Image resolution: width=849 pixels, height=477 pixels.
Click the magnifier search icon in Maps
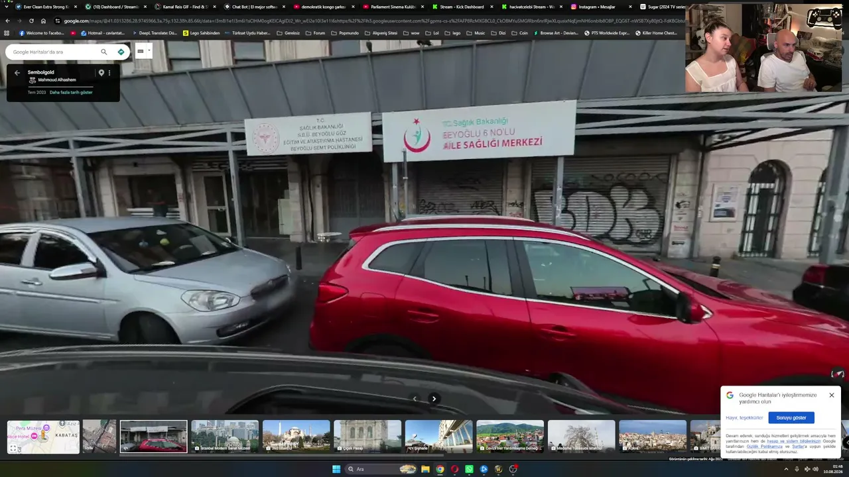103,52
